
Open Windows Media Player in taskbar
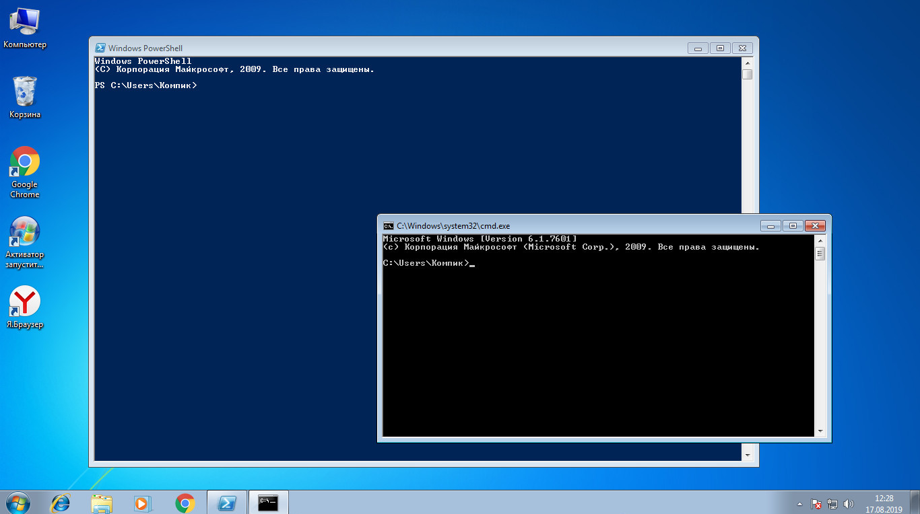pyautogui.click(x=142, y=503)
